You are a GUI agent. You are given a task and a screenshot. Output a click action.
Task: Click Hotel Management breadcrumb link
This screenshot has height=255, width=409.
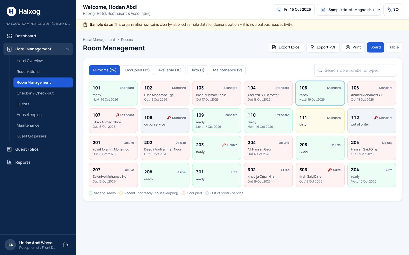(99, 40)
